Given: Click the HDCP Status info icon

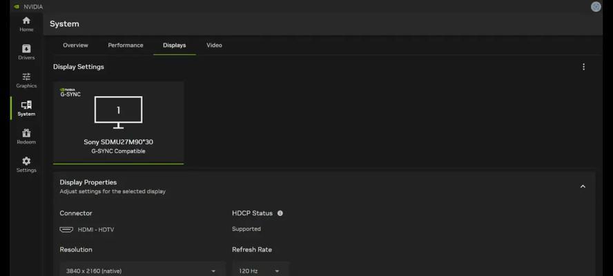Looking at the screenshot, I should coord(280,213).
